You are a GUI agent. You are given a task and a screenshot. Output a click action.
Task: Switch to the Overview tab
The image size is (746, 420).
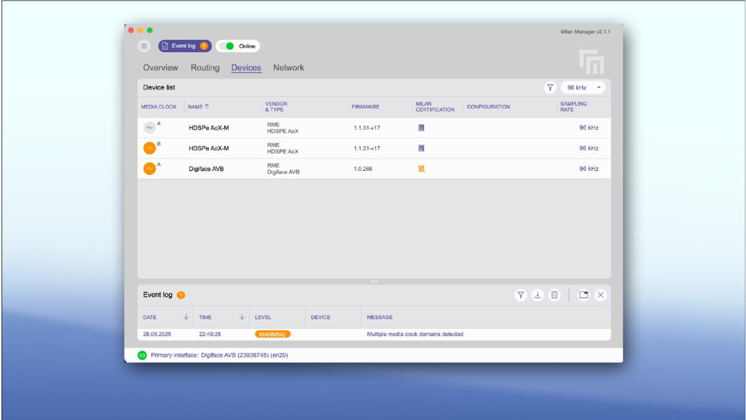[160, 68]
